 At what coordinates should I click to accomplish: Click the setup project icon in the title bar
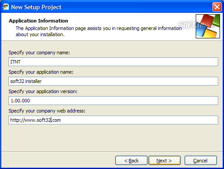pos(6,7)
